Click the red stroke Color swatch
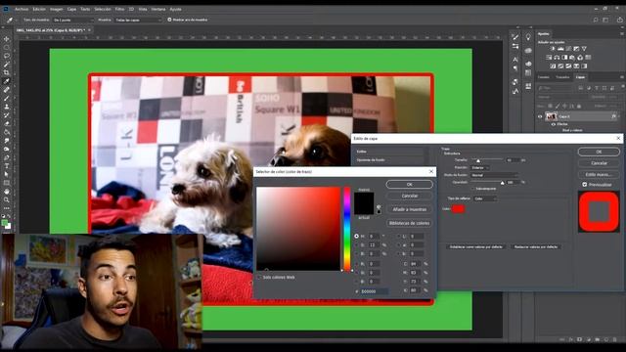Screen dimensions: 626x352 coord(458,208)
